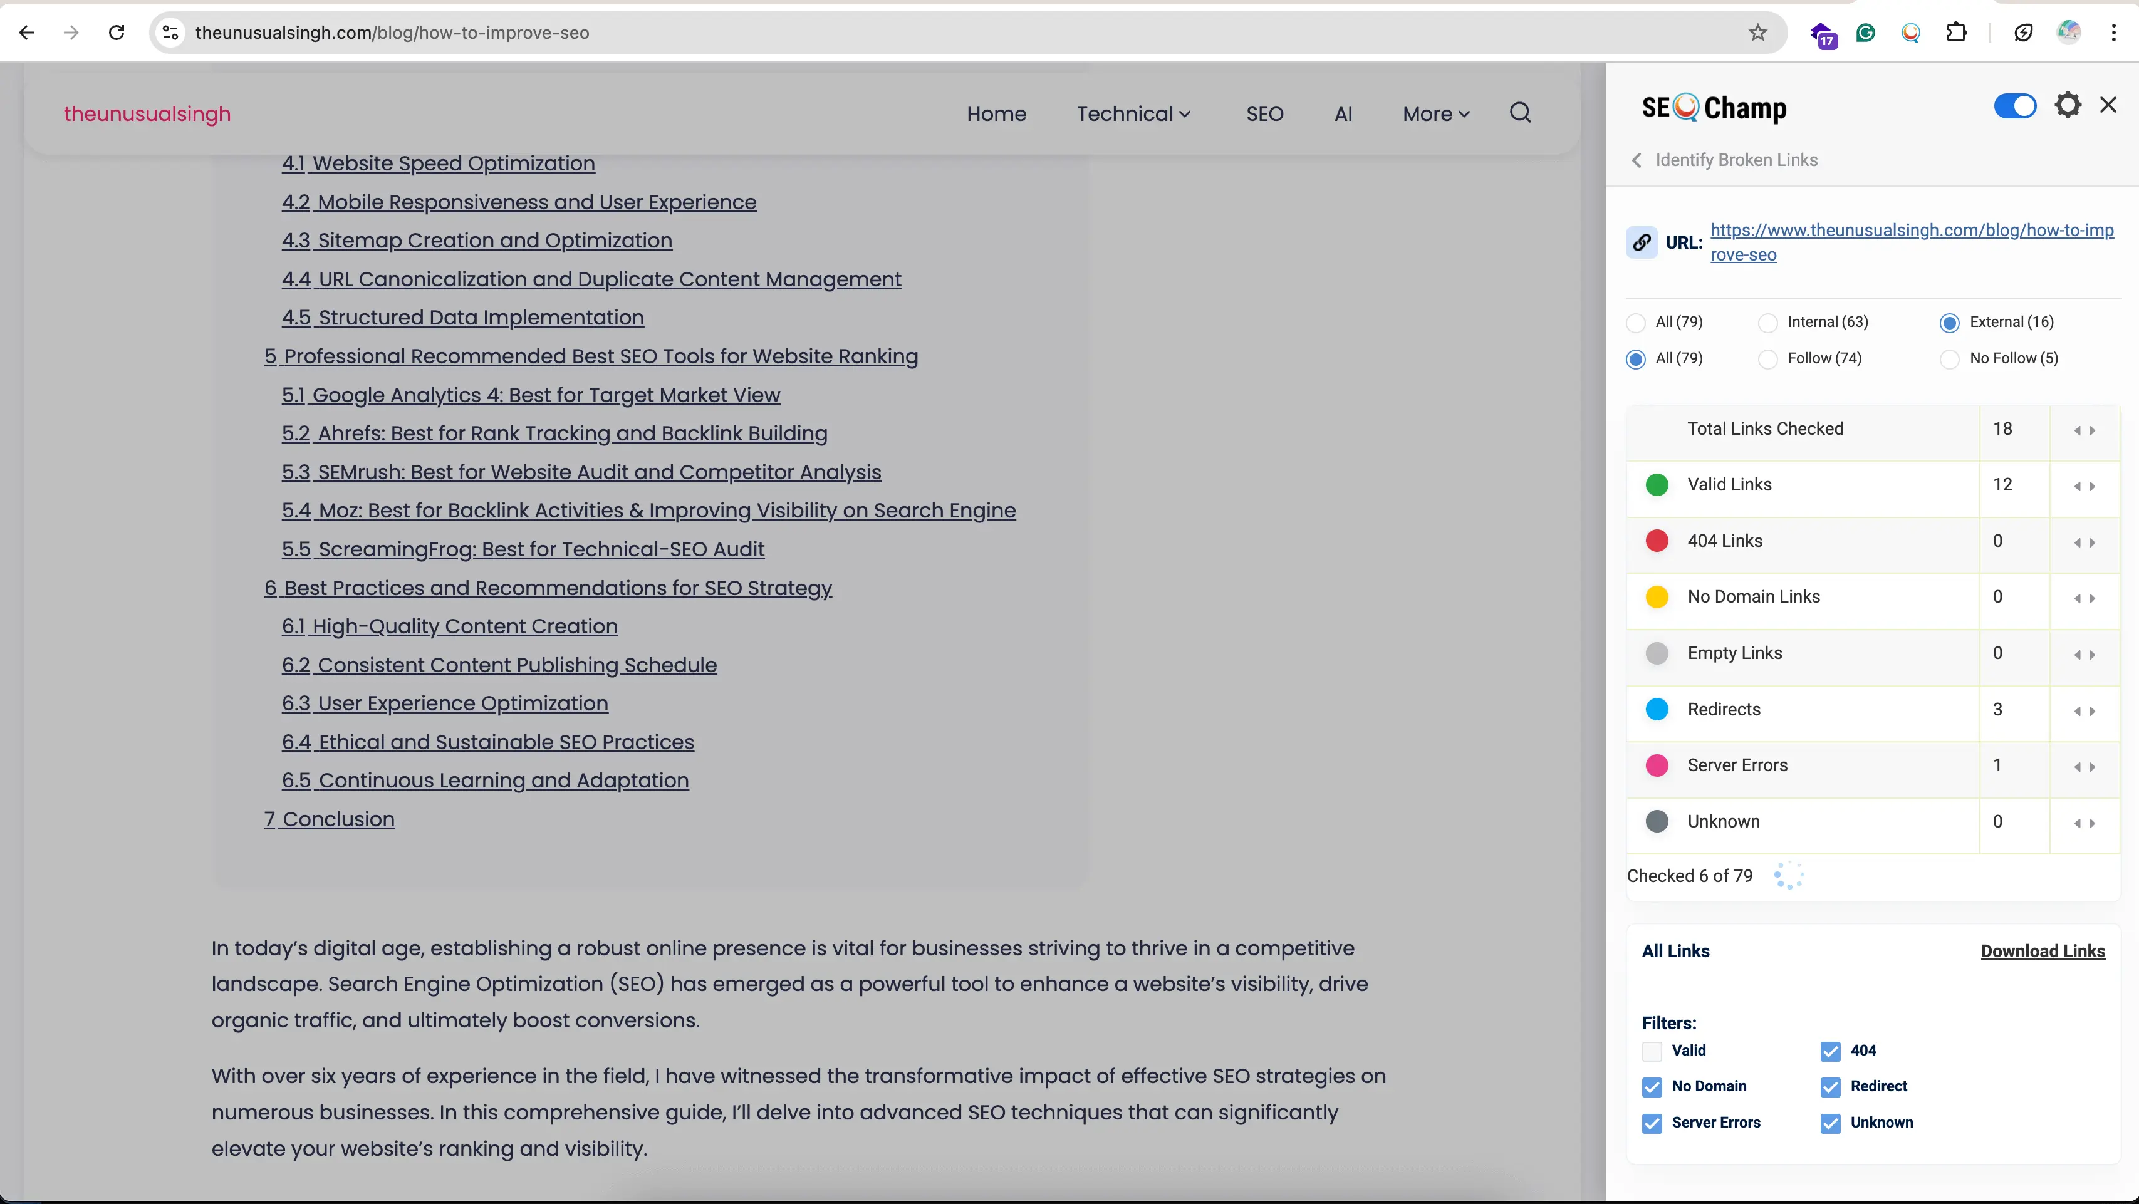Click Download Links
This screenshot has width=2139, height=1204.
[x=2043, y=951]
